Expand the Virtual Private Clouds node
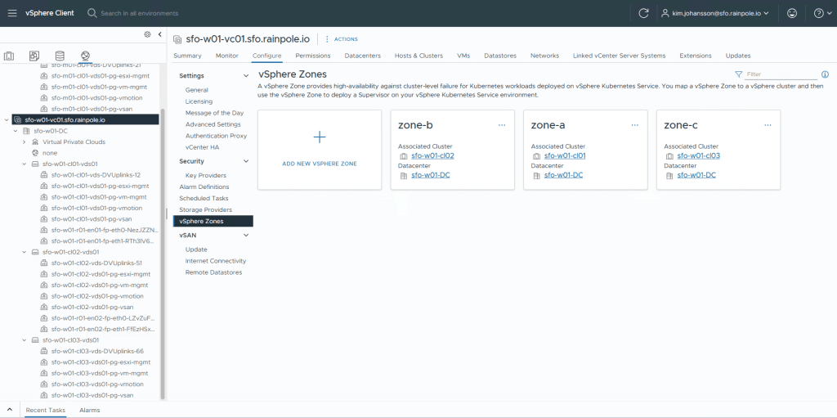 (25, 142)
